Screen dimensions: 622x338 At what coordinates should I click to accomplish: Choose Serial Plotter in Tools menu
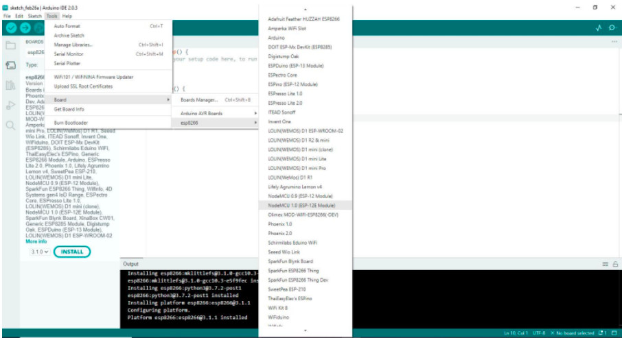(x=108, y=63)
